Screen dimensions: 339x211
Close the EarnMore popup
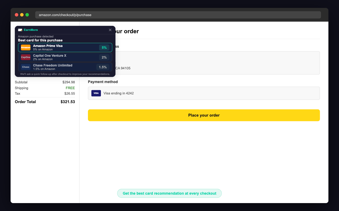(110, 30)
